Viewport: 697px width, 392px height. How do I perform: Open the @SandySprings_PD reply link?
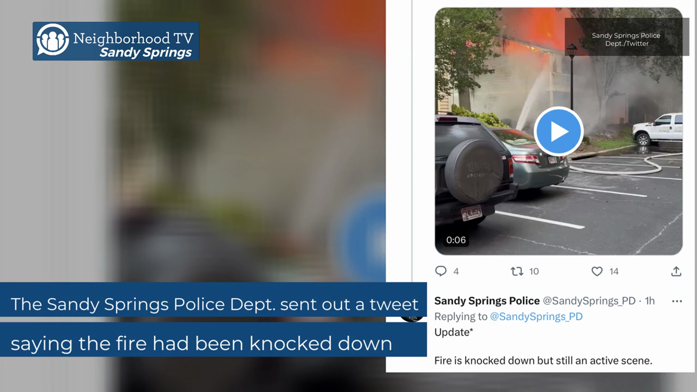point(536,317)
